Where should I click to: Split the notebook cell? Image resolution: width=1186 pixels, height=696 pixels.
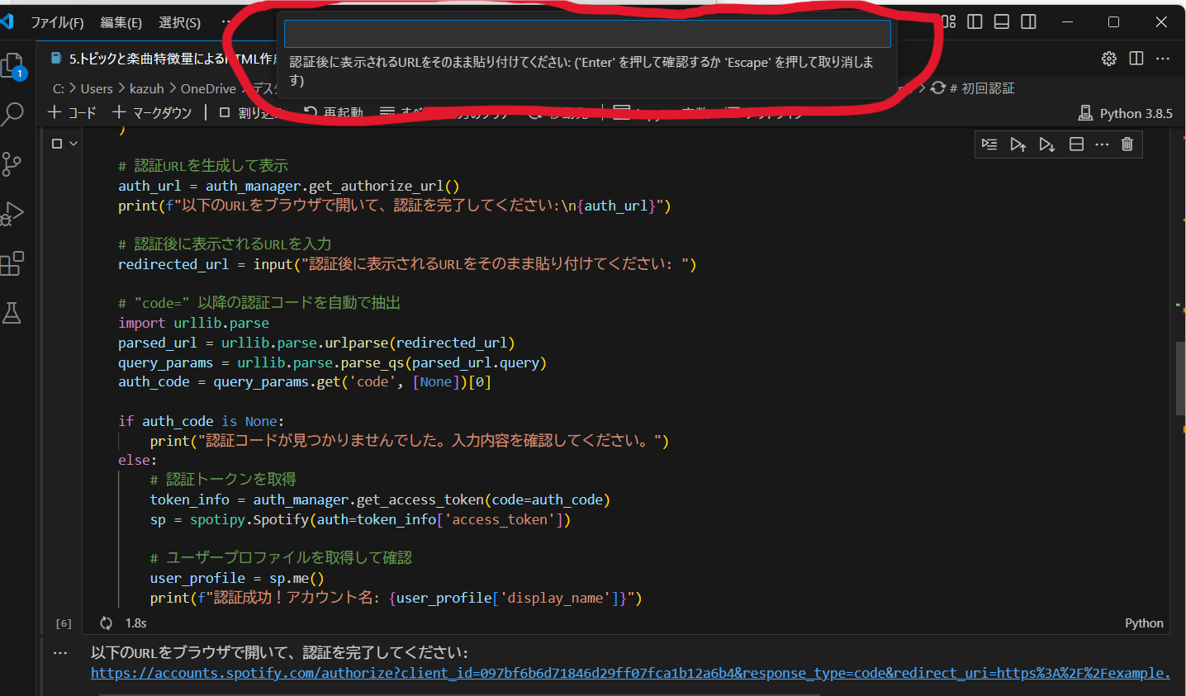(x=1076, y=144)
